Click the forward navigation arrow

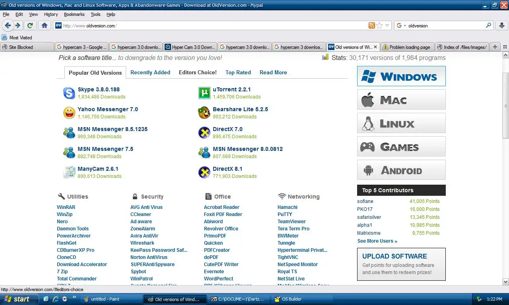(x=18, y=25)
